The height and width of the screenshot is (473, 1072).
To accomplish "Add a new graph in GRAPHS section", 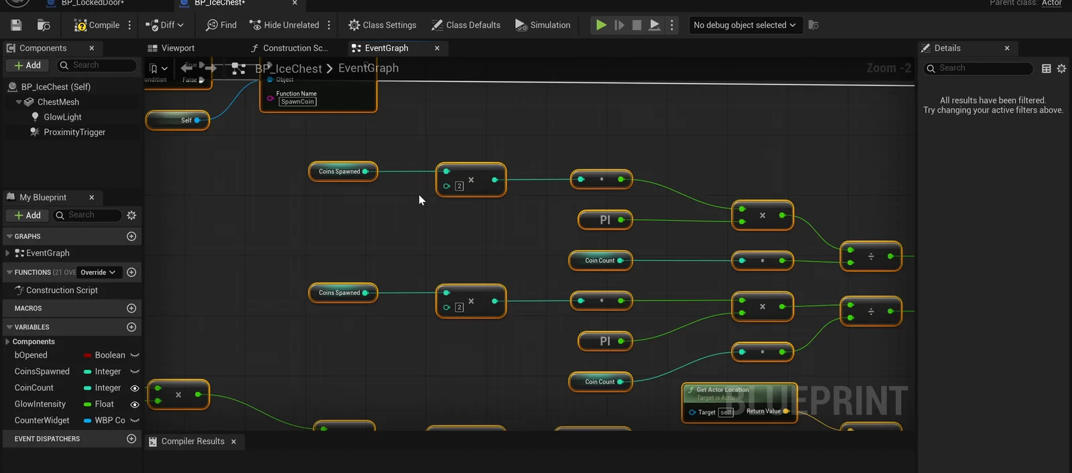I will click(131, 236).
